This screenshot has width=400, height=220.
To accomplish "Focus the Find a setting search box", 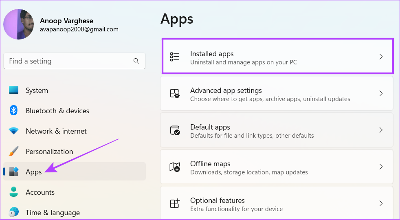I will 75,61.
